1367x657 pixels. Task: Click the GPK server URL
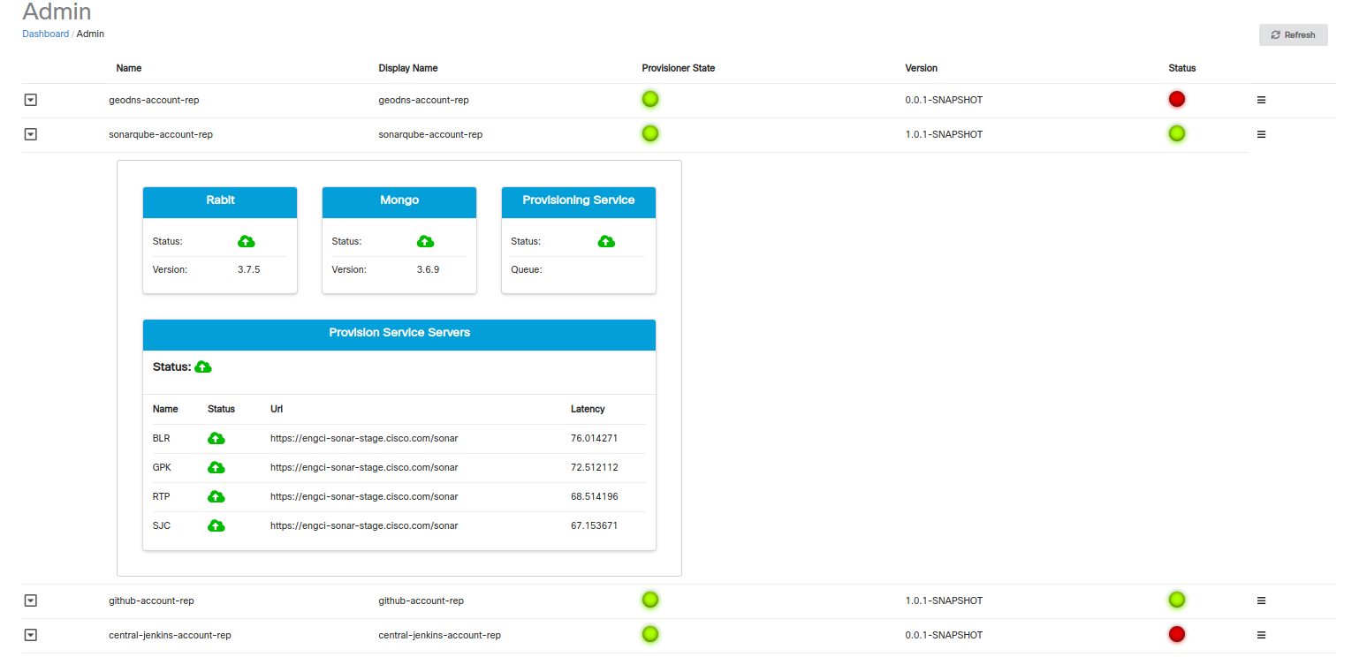364,467
